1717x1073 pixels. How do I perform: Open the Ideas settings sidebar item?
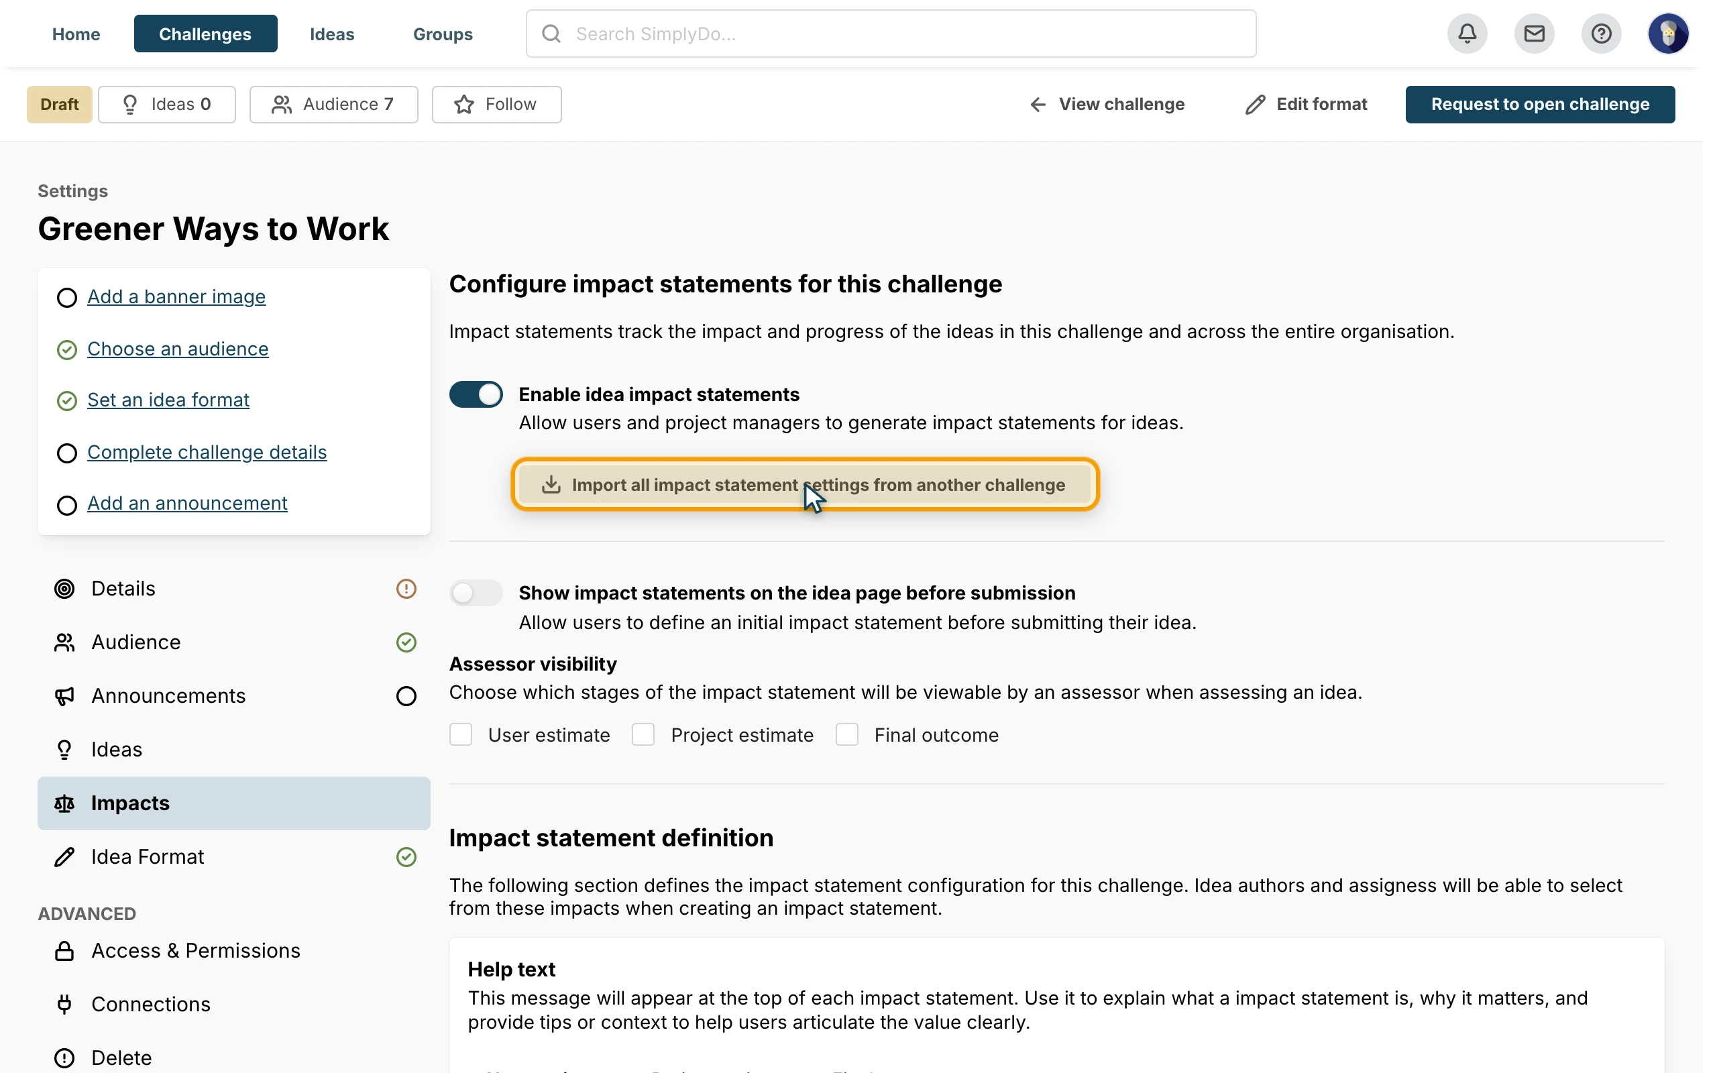(233, 749)
